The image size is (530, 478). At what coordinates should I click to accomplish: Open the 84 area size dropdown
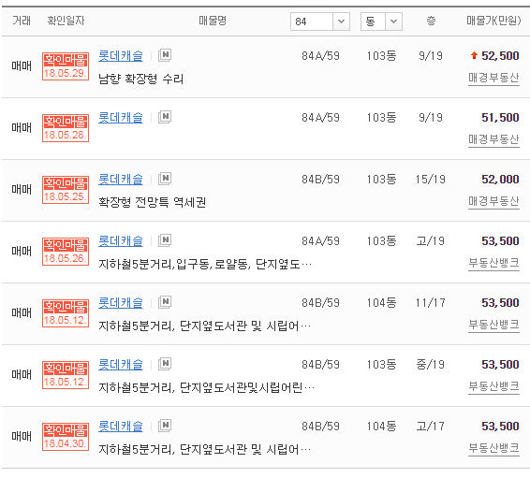pos(319,22)
